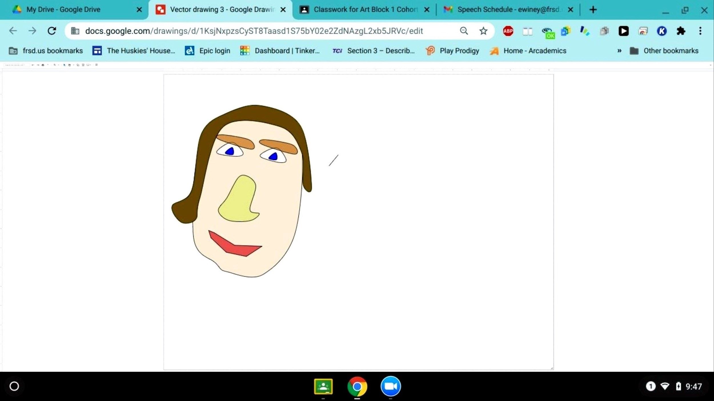The width and height of the screenshot is (714, 401).
Task: Switch to the My Drive tab
Action: (63, 10)
